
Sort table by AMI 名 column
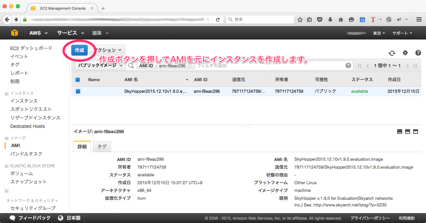[x=156, y=80]
